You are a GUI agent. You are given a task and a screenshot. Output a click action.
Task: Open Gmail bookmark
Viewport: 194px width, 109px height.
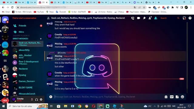click(x=6, y=12)
